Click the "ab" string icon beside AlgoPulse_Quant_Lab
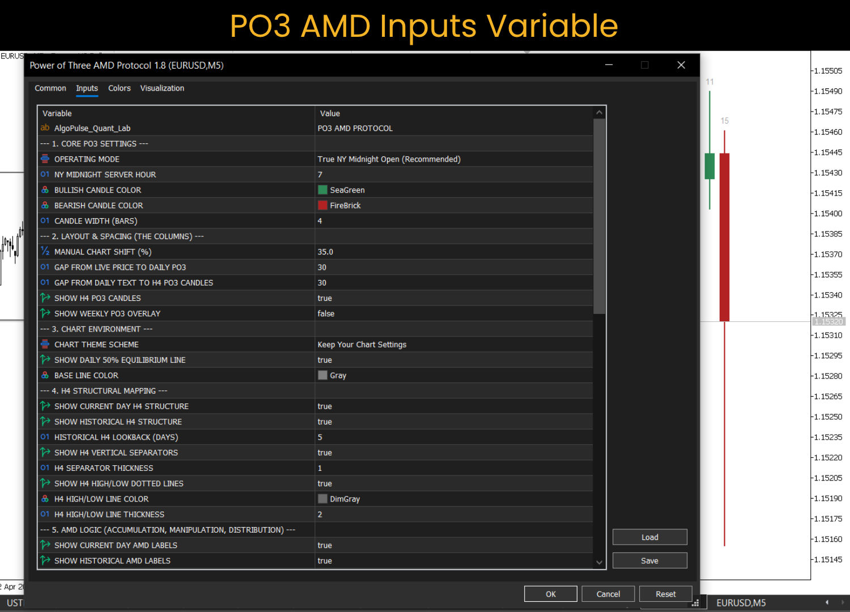This screenshot has width=850, height=612. (45, 128)
